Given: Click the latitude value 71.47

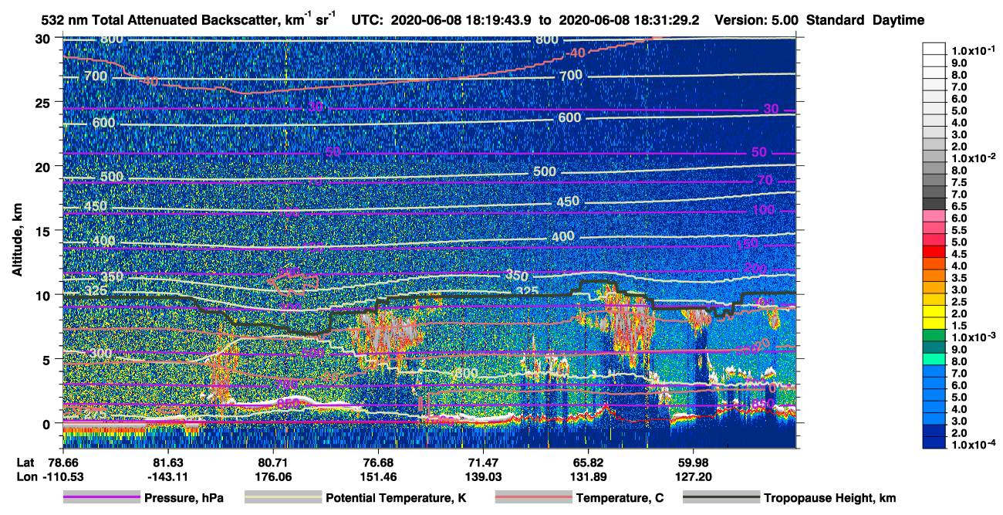Looking at the screenshot, I should click(x=482, y=462).
